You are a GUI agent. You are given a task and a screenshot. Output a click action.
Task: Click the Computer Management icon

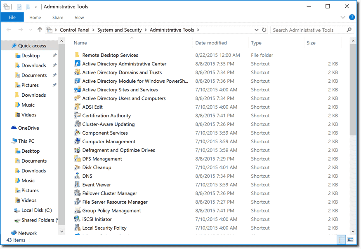point(77,142)
